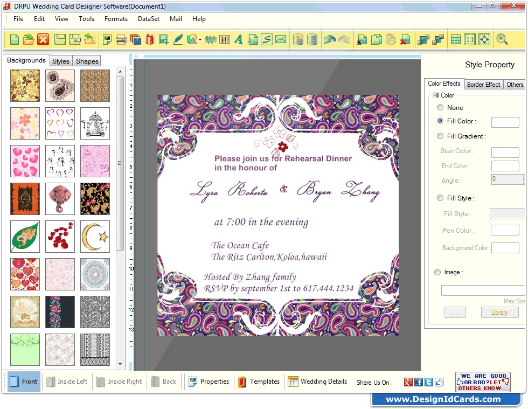Choose the Image fill option

click(x=437, y=272)
